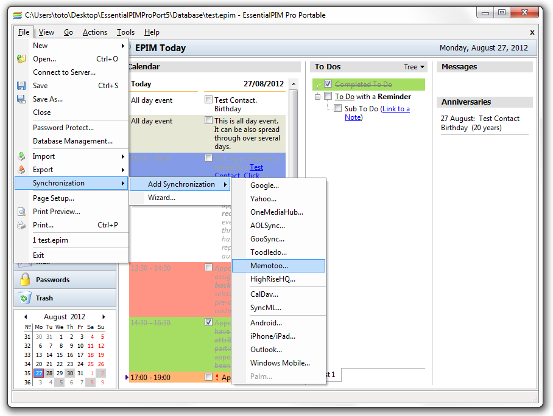Click the Print printer icon

click(21, 225)
